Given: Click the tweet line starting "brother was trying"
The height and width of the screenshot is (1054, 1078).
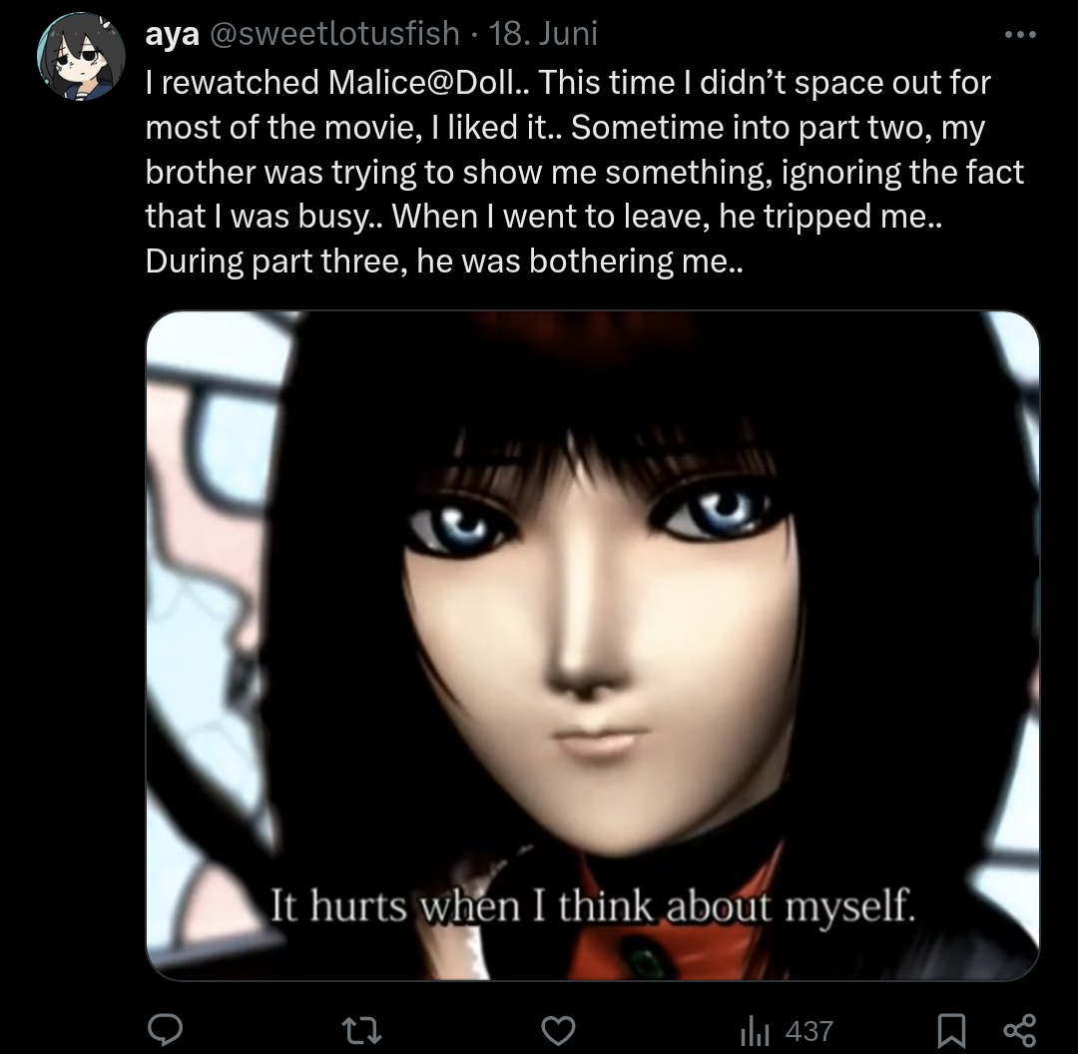Looking at the screenshot, I should (x=584, y=172).
